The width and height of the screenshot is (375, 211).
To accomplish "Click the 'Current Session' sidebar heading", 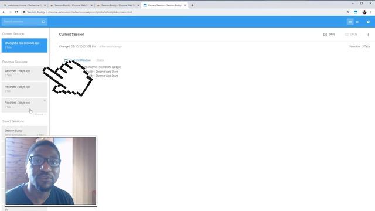I will click(x=13, y=34).
